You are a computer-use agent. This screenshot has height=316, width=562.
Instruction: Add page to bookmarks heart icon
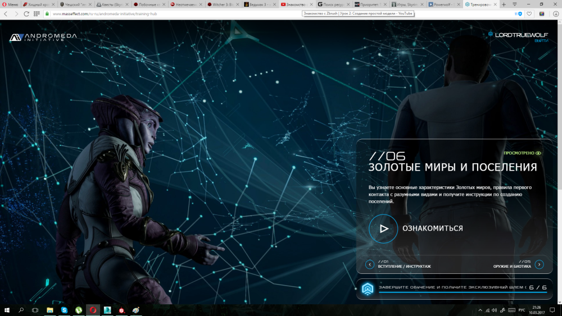tap(529, 13)
